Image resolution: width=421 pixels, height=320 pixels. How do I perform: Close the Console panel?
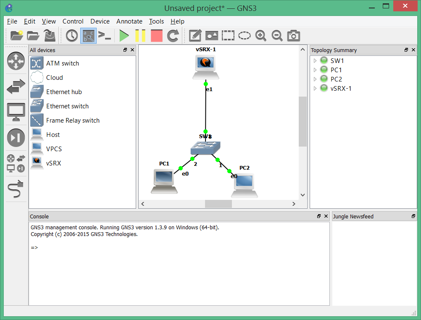[326, 216]
